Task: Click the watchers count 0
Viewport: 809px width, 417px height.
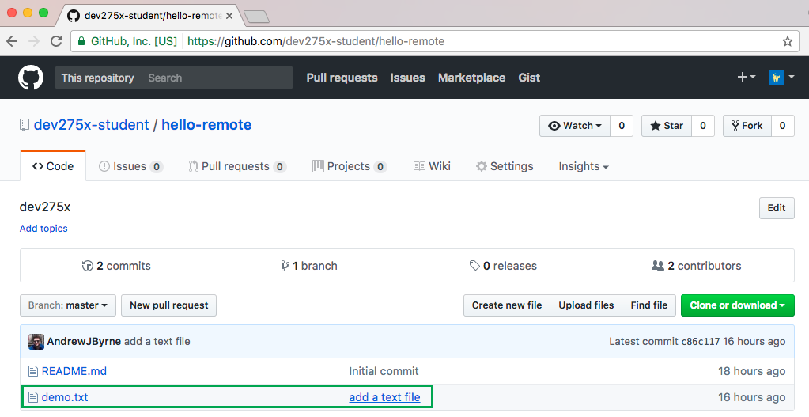Action: click(622, 126)
